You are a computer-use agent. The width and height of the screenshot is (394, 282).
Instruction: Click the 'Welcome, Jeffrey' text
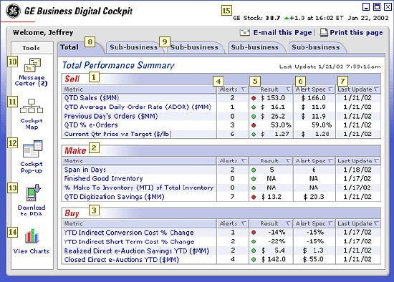click(43, 33)
